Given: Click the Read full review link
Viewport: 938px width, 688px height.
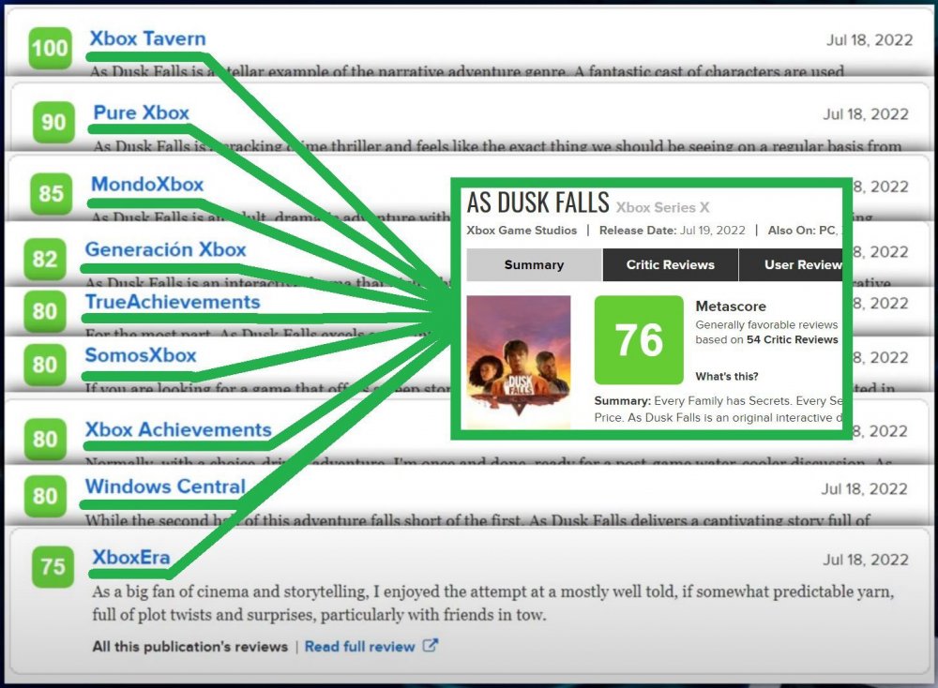Looking at the screenshot, I should click(359, 647).
